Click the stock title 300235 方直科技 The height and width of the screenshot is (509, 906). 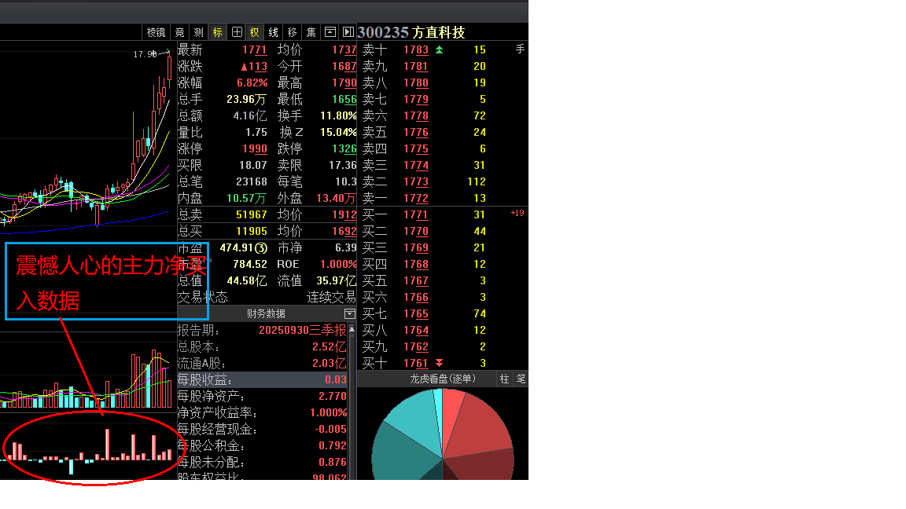[x=411, y=32]
